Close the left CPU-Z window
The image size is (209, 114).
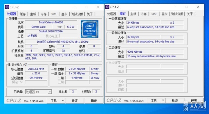(98, 7)
